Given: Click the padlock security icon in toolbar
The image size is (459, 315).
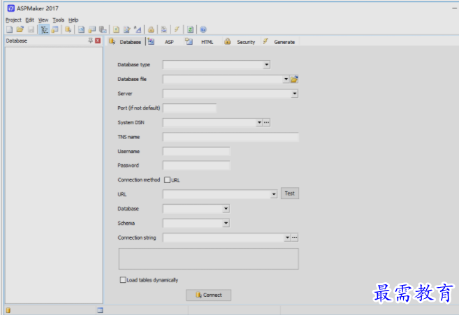Looking at the screenshot, I should [151, 29].
